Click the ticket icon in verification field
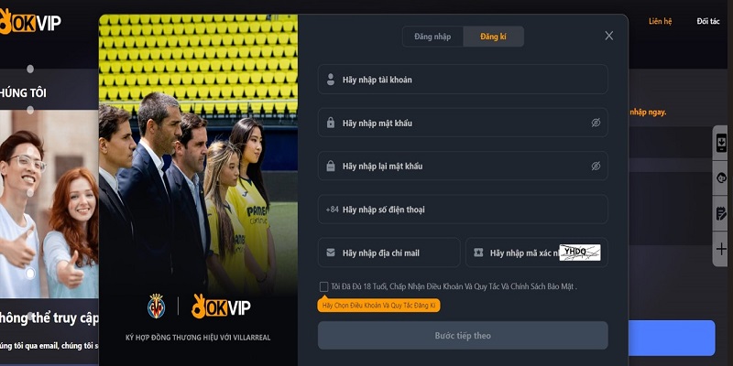This screenshot has width=733, height=366. (478, 253)
